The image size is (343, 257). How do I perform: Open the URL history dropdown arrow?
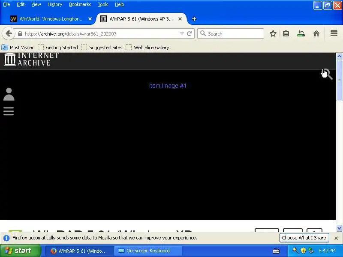tap(182, 34)
